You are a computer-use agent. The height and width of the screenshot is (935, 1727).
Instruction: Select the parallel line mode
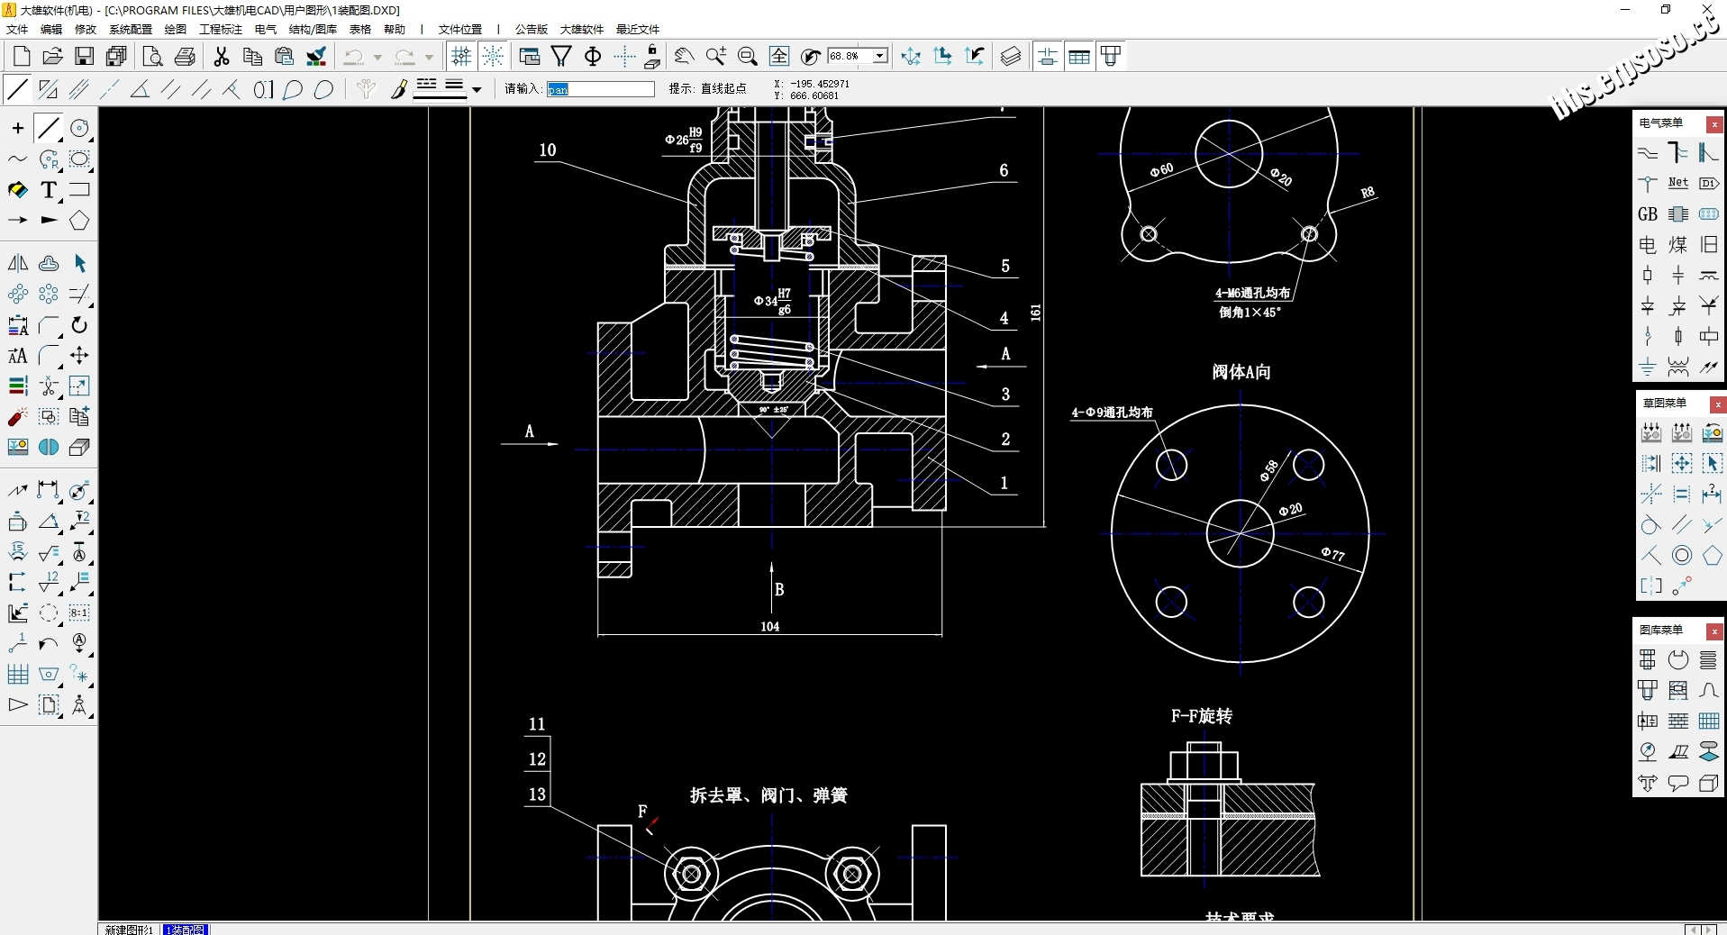point(170,89)
